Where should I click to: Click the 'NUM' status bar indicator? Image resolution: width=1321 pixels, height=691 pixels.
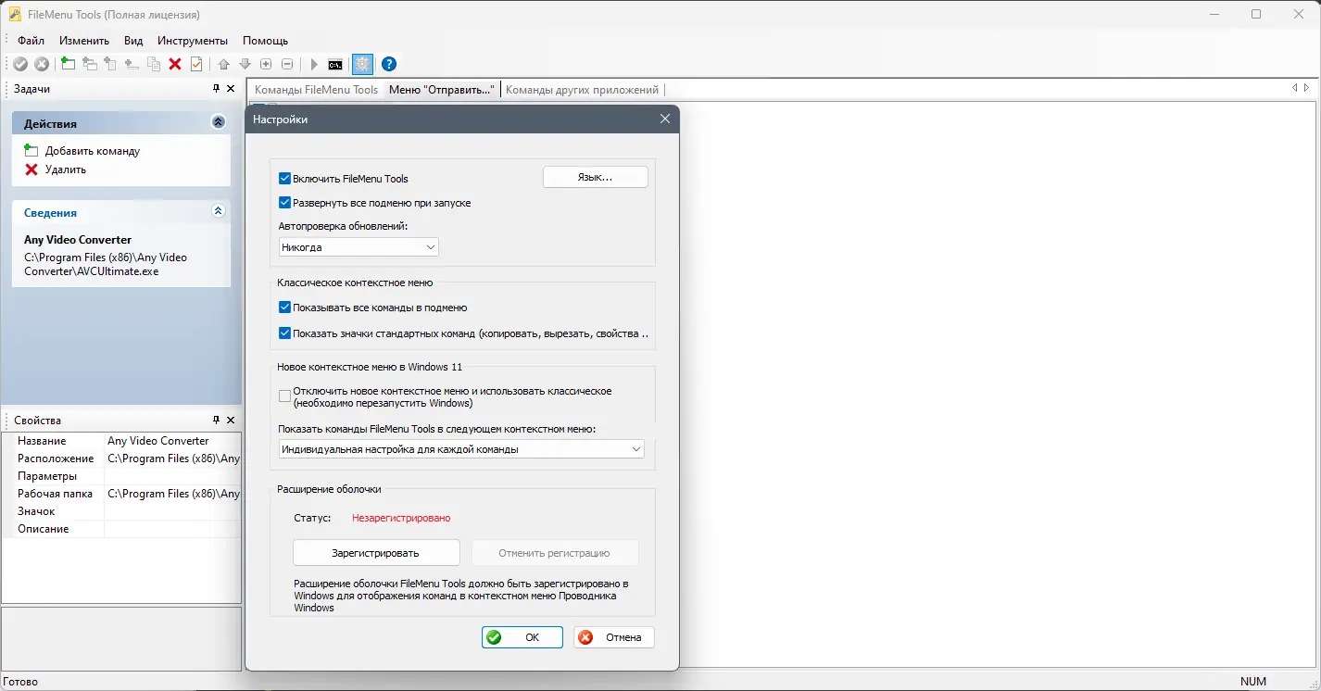pyautogui.click(x=1252, y=682)
